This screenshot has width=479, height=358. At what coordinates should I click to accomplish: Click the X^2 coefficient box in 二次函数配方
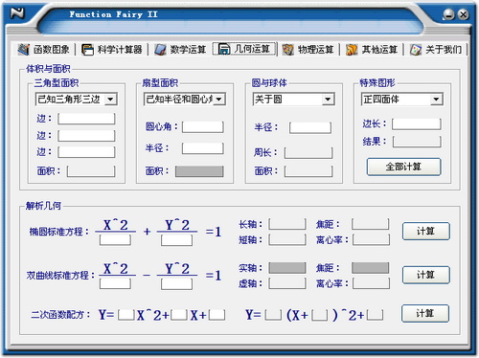(126, 315)
